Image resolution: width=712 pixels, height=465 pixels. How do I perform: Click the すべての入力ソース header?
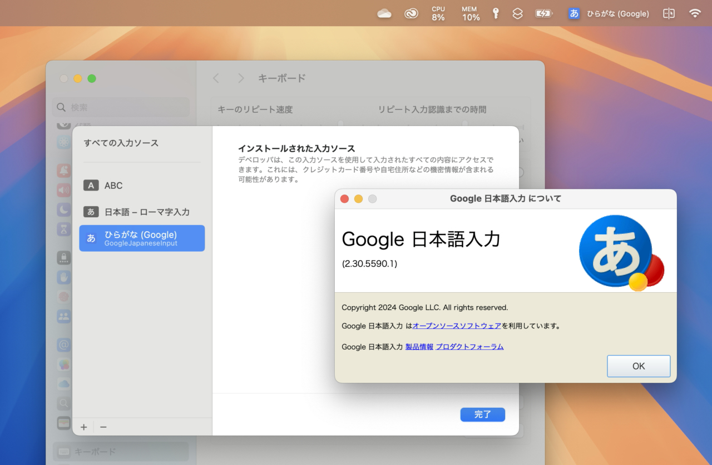click(x=121, y=143)
